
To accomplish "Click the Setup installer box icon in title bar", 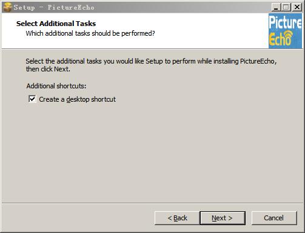I will click(7, 7).
